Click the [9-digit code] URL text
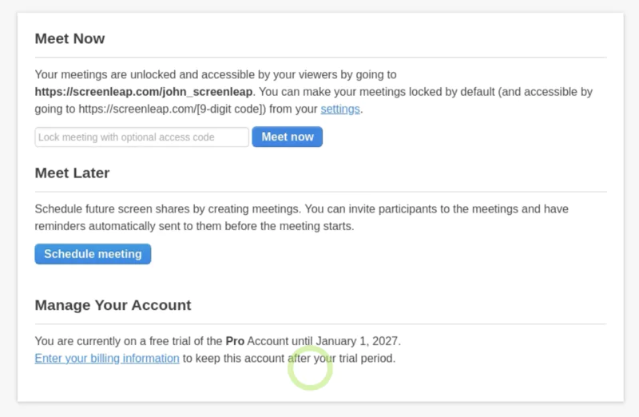 click(172, 109)
